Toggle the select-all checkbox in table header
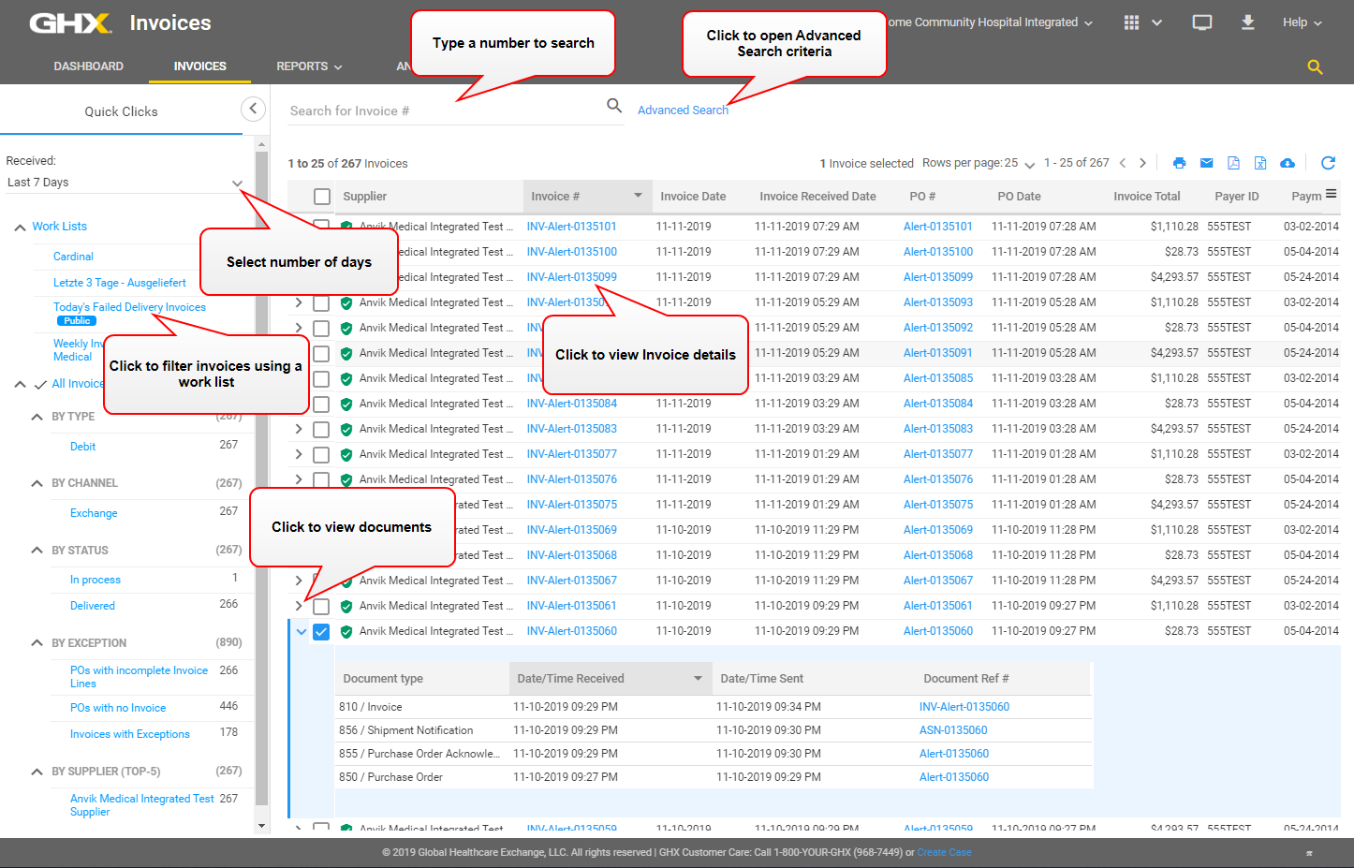 (322, 197)
